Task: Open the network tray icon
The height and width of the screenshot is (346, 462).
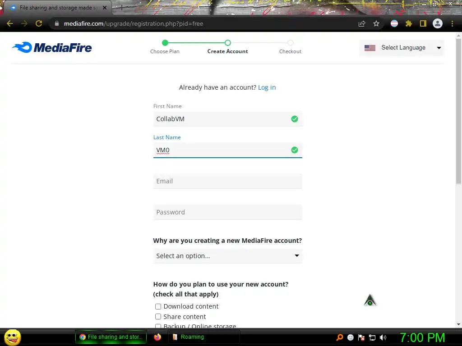Action: point(372,337)
